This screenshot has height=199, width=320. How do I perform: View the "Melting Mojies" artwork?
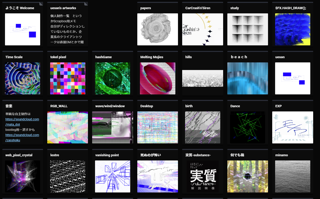(x=158, y=78)
